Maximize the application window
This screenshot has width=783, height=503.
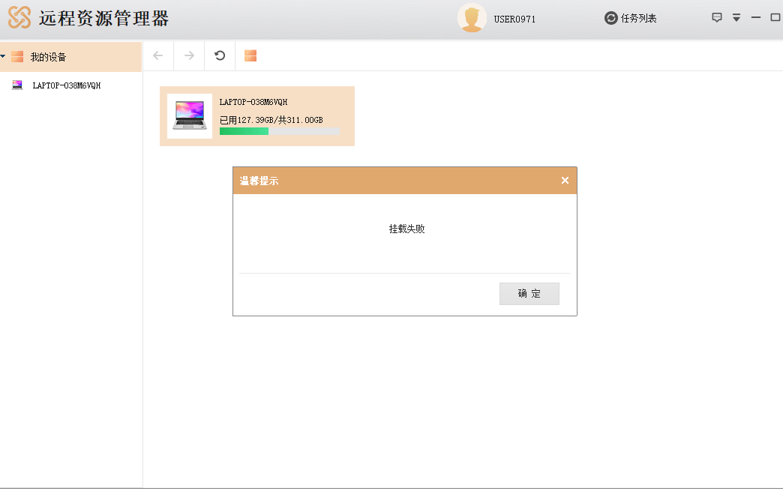775,18
